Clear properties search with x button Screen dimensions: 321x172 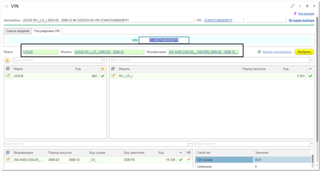[x=312, y=144]
